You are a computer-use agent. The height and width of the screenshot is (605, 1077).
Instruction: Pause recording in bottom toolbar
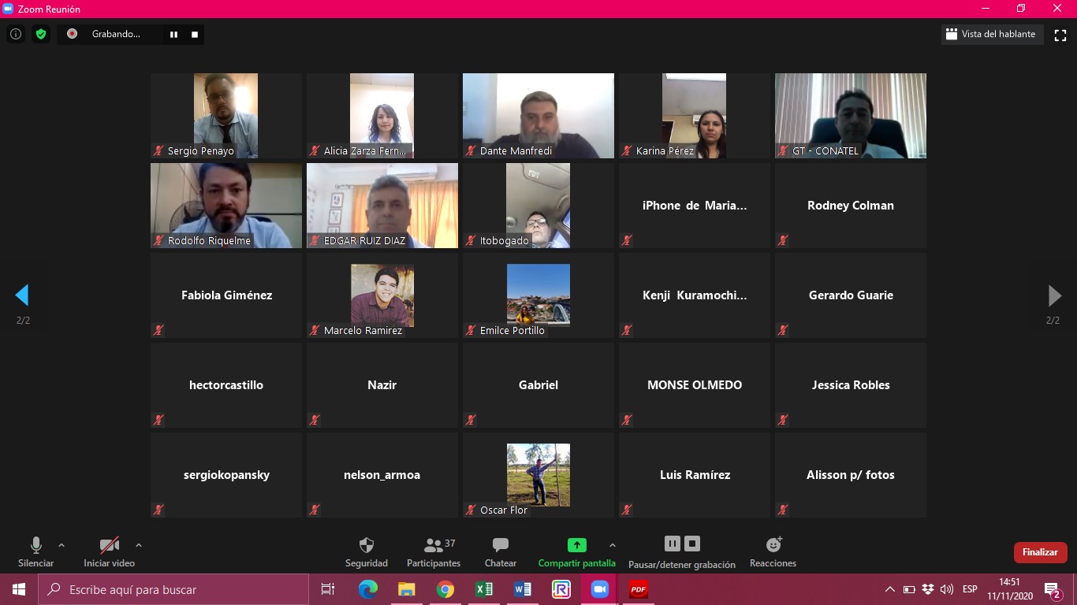coord(673,544)
